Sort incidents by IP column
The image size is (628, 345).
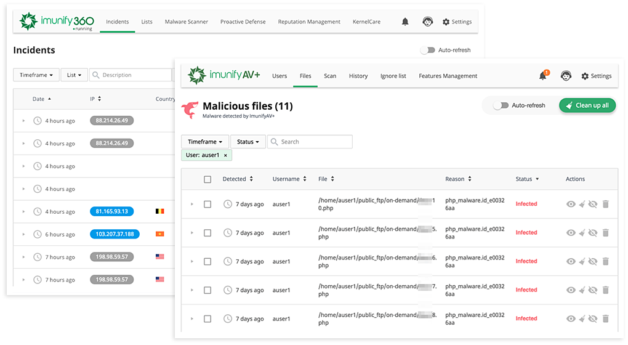pos(95,99)
